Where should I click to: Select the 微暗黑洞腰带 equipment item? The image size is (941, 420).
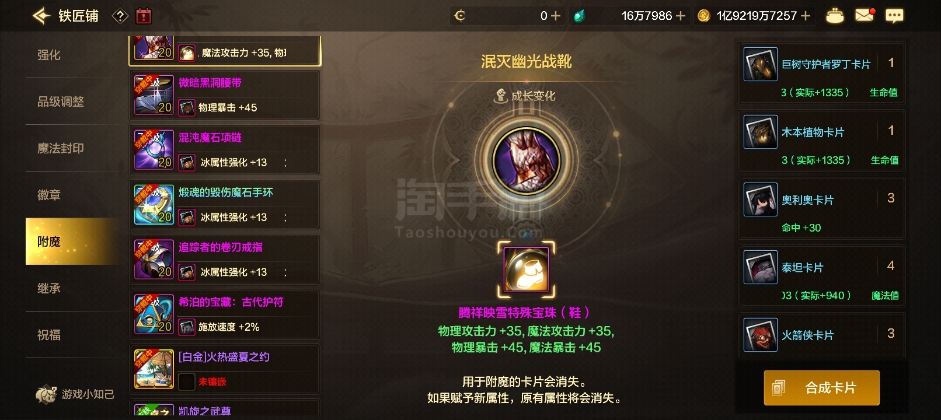(224, 95)
